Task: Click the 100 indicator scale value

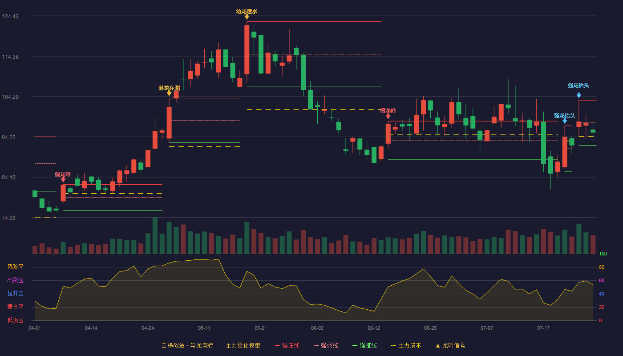Action: point(603,254)
